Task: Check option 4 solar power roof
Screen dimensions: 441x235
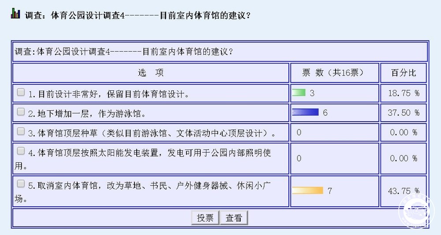Action: coord(21,151)
